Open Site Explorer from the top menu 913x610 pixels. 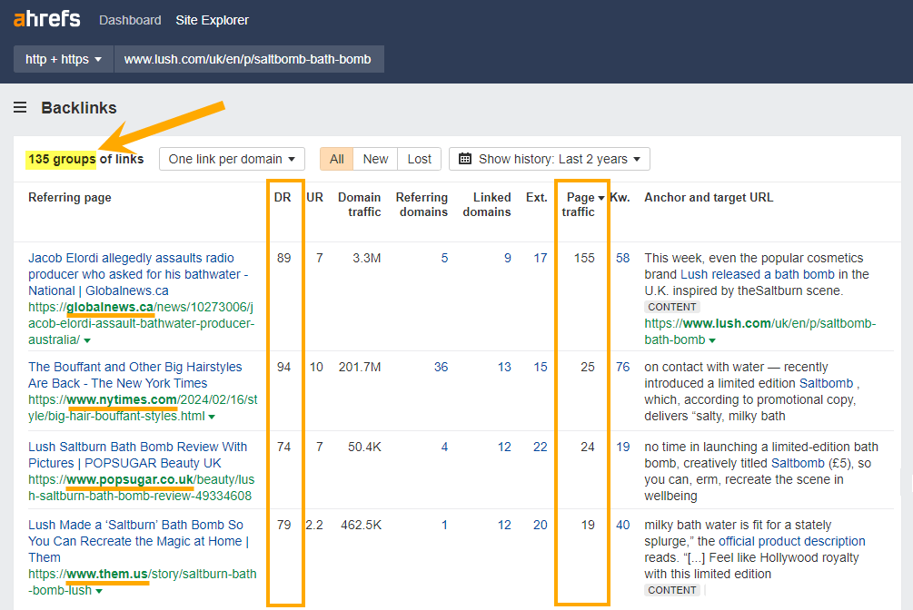click(212, 19)
